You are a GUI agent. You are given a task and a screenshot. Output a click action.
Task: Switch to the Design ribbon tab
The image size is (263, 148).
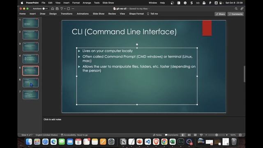click(53, 14)
